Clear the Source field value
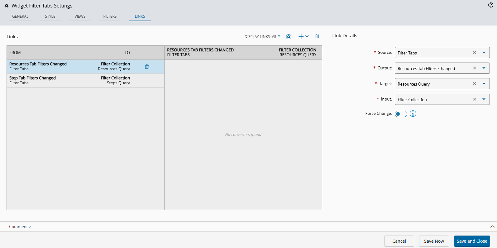Screen dimensions: 497x248 [x=475, y=53]
